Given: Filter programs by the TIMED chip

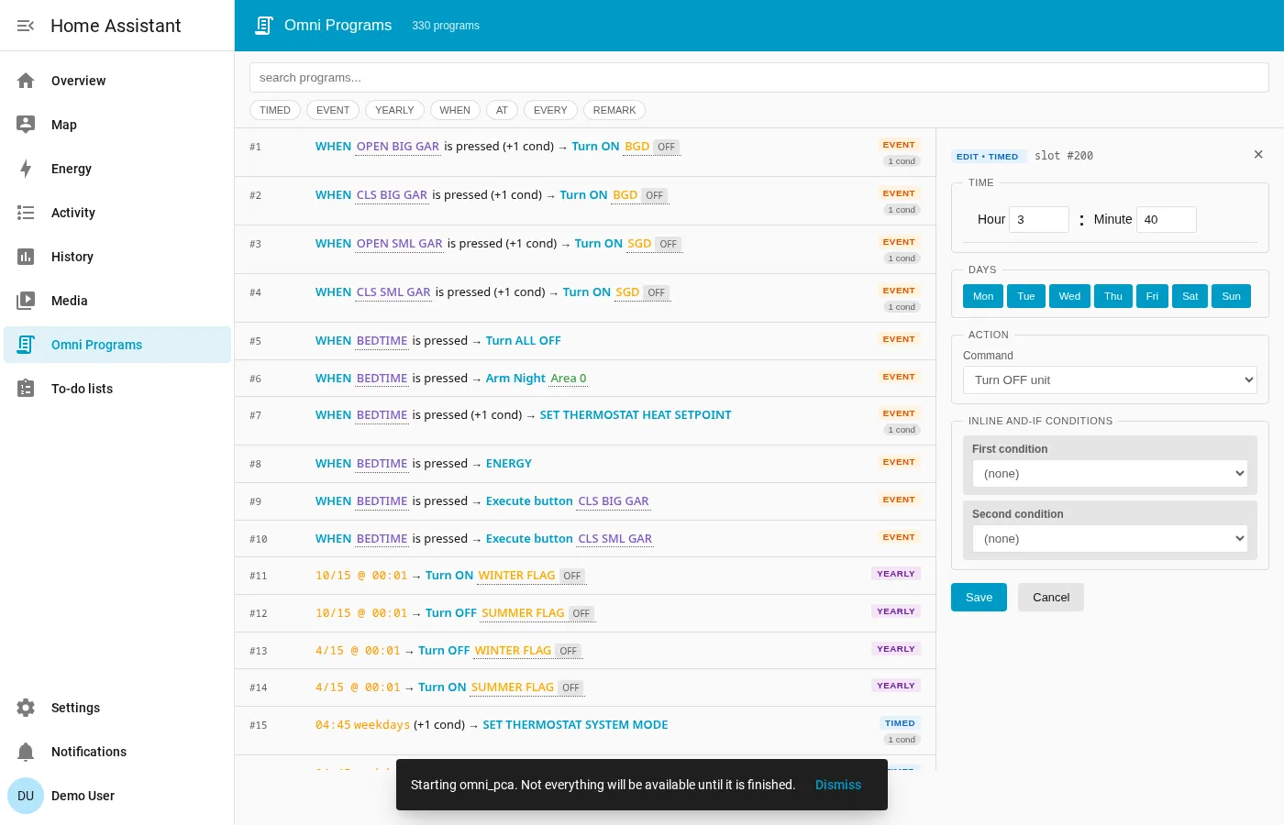Looking at the screenshot, I should click(275, 110).
